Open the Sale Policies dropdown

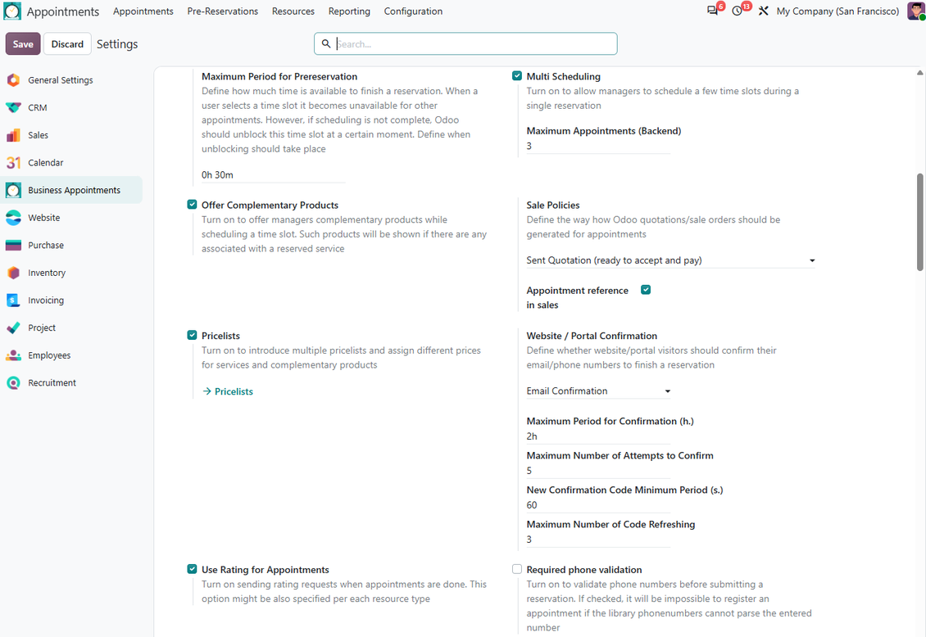point(671,260)
